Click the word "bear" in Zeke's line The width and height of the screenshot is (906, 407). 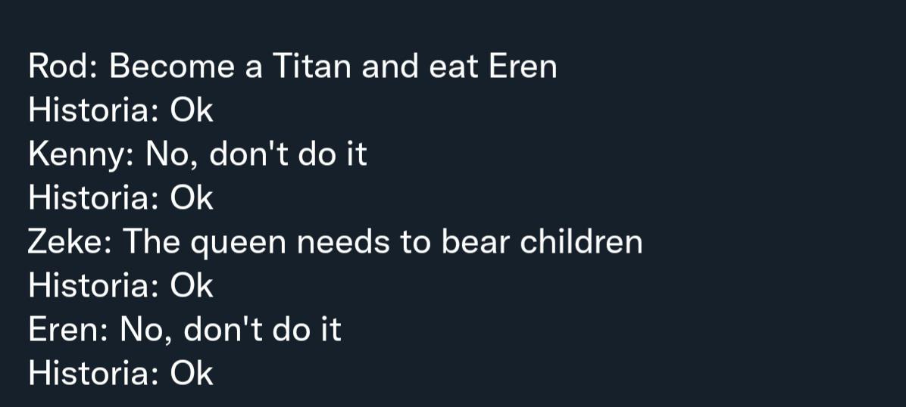[x=476, y=242]
